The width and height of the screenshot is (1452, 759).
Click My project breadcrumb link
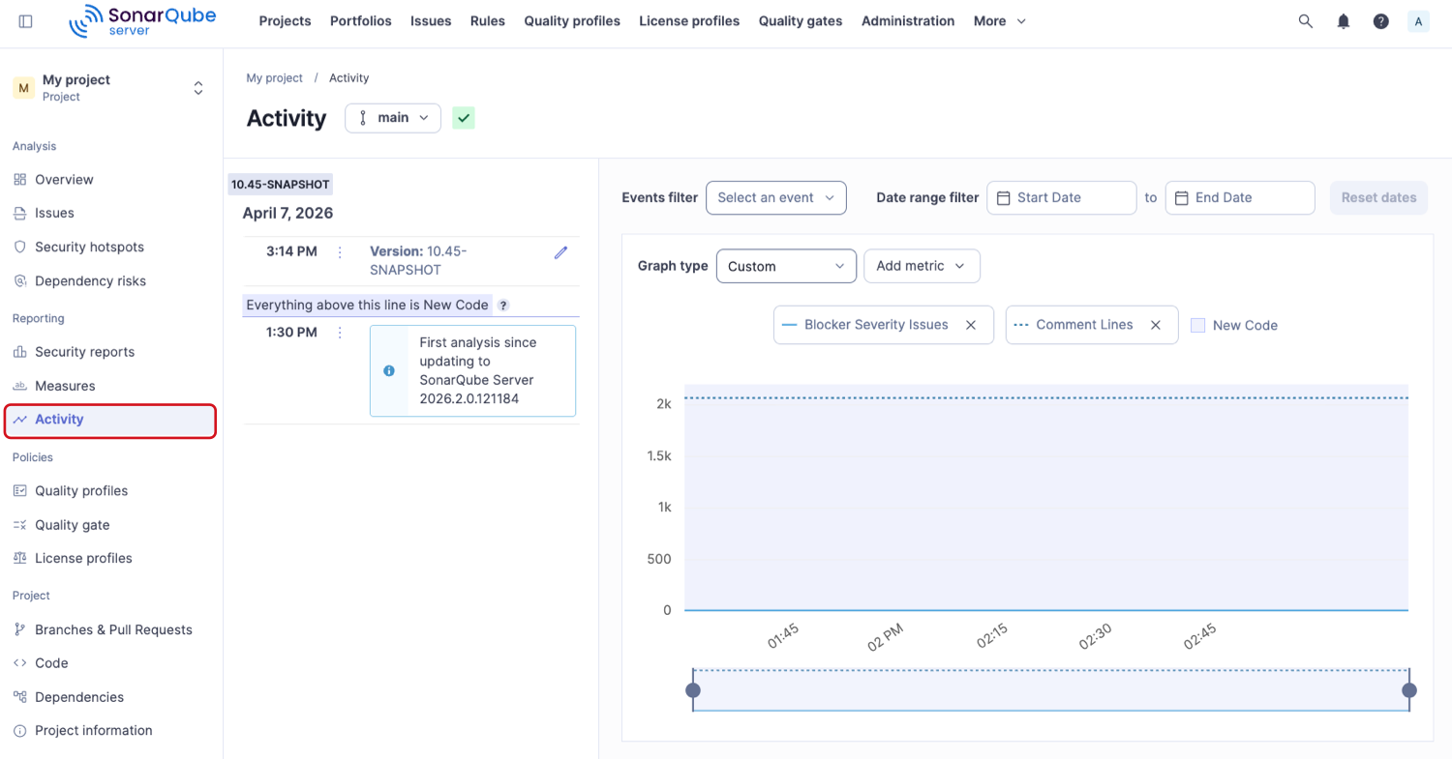[x=274, y=78]
